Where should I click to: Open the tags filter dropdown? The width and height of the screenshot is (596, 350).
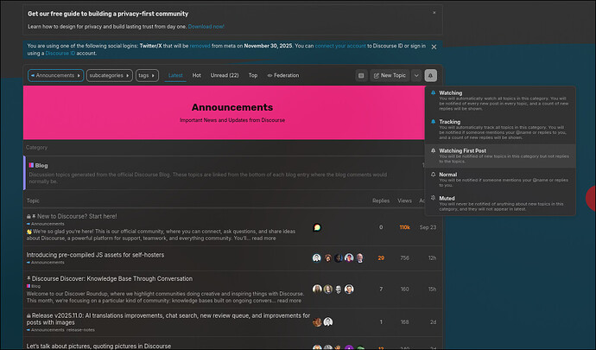point(147,75)
